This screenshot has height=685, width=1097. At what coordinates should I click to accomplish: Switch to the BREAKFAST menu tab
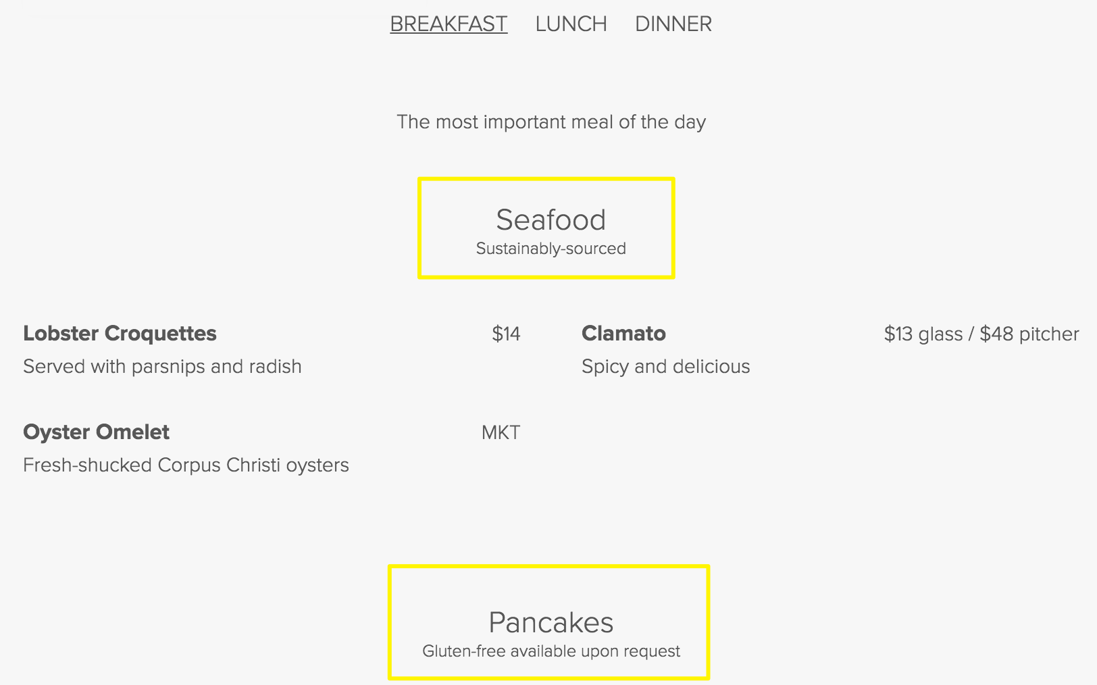click(x=449, y=24)
